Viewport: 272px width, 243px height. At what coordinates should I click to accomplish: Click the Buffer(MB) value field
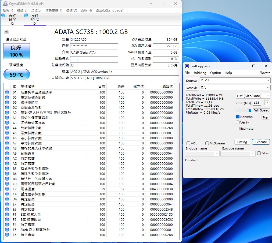[x=257, y=103]
